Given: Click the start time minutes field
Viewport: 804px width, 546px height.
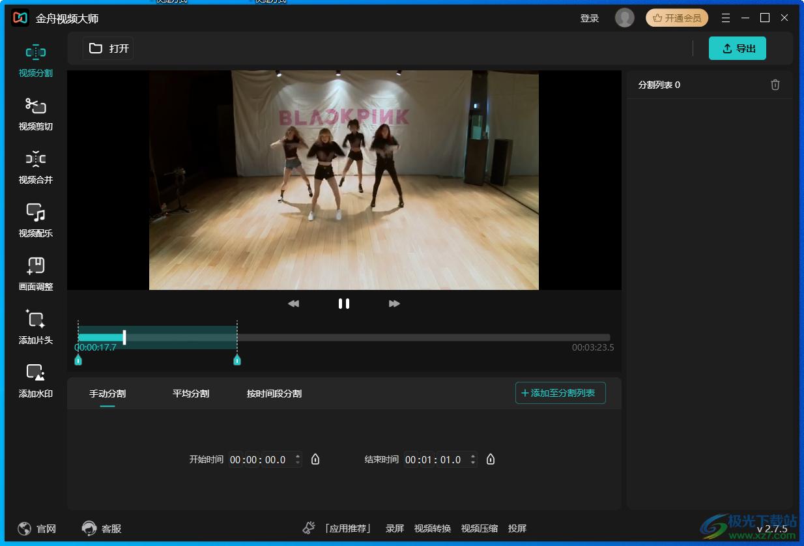Looking at the screenshot, I should pos(252,459).
